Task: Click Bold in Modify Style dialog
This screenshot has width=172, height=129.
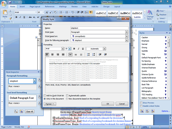Action: point(74,49)
